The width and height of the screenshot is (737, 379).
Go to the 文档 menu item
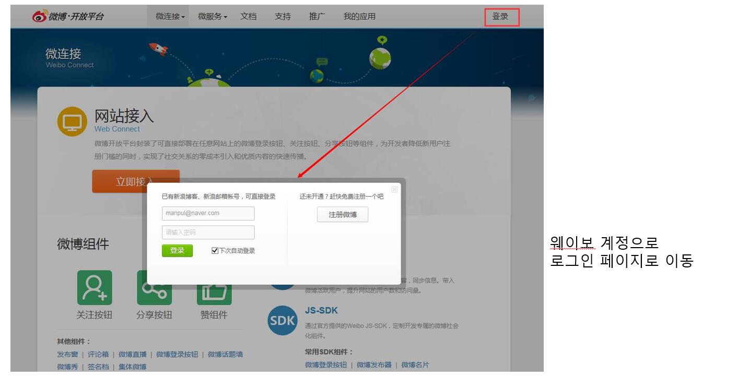tap(249, 17)
